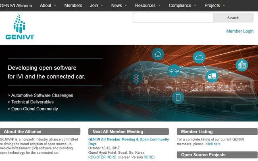Click the delivery truck icon in banner

click(x=212, y=76)
